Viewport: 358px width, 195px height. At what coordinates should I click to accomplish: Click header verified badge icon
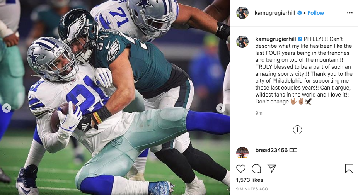300,13
